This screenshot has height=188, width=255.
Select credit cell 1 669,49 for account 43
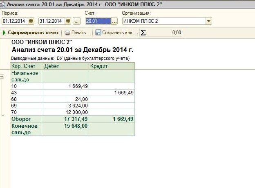point(112,93)
